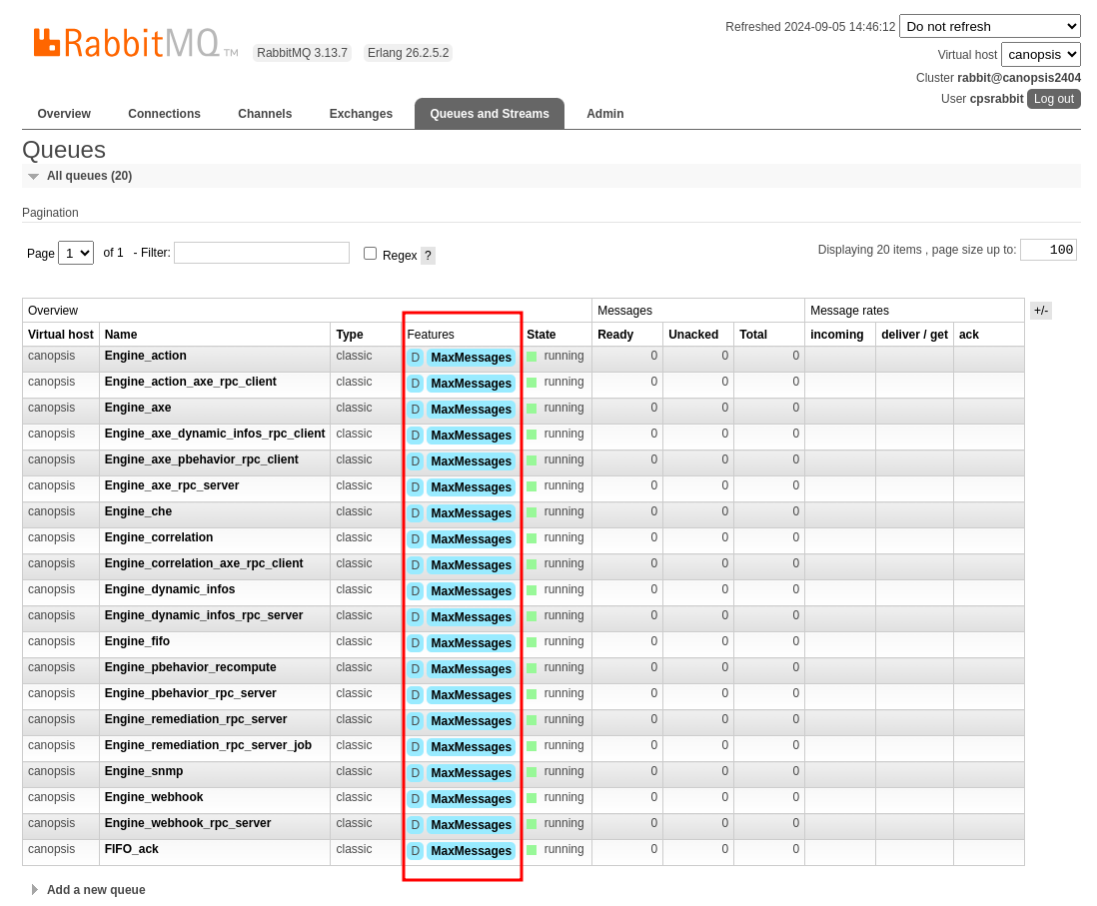This screenshot has height=906, width=1097.
Task: Sort by the Unacked column header
Action: click(693, 335)
